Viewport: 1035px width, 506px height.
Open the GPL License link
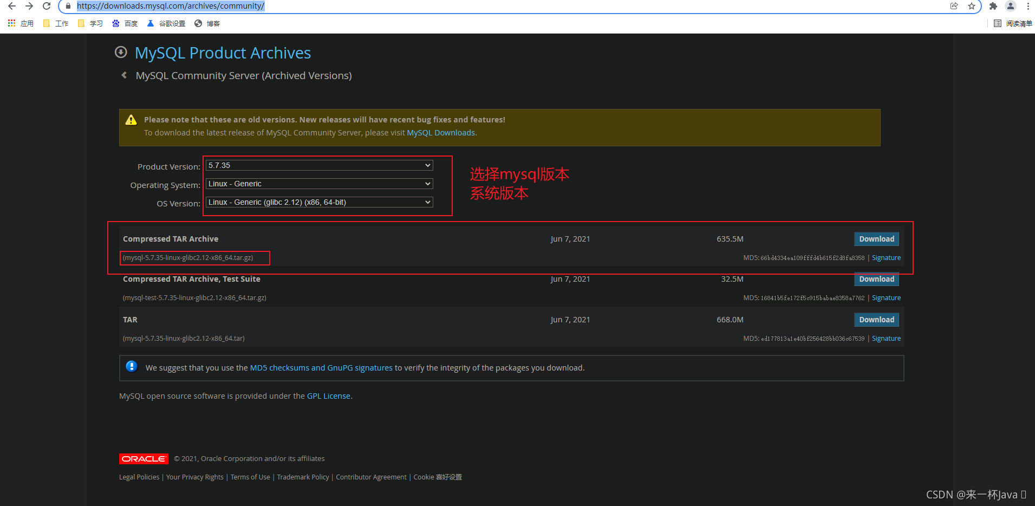coord(329,396)
